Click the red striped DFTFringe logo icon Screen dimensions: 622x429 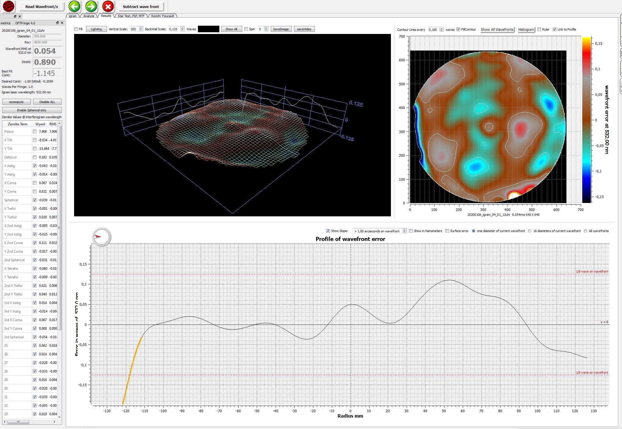pos(9,6)
